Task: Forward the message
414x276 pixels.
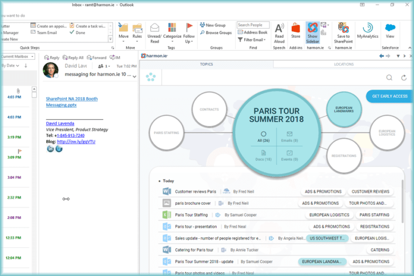Action: click(96, 57)
